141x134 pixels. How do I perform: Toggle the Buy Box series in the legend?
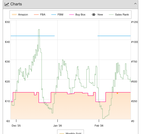click(x=77, y=15)
